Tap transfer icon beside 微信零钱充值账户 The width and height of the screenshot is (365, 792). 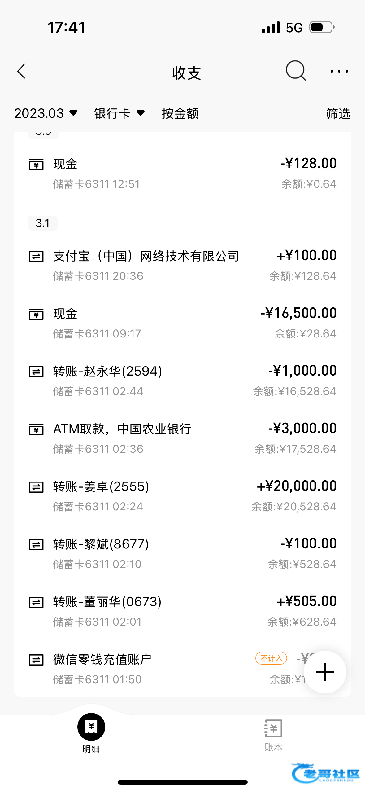tap(36, 660)
